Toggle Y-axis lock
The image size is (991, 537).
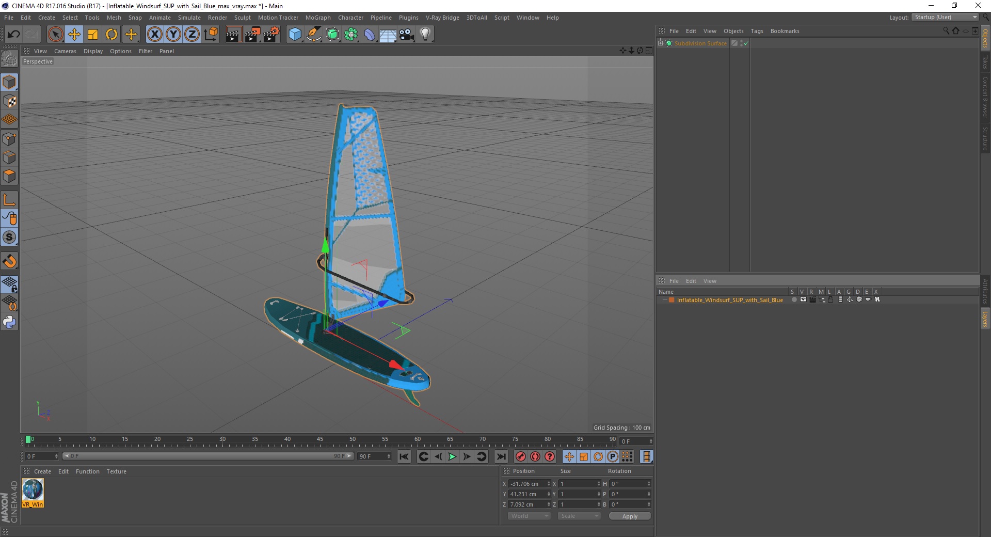point(173,35)
